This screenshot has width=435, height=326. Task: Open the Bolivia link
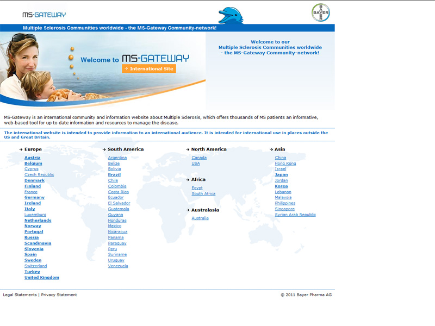click(x=114, y=169)
